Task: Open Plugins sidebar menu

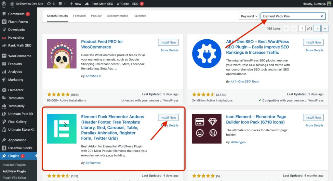Action: [x=19, y=156]
